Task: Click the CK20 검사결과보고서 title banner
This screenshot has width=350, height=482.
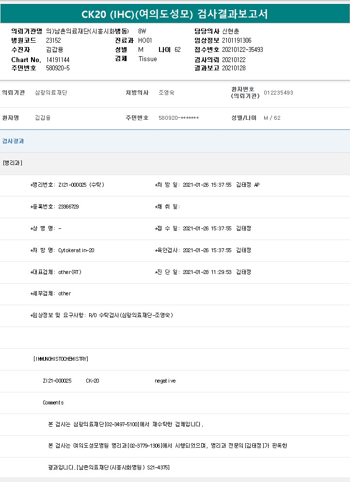Action: click(x=175, y=14)
